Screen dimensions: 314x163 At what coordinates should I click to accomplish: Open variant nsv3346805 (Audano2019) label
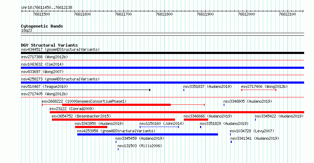point(248,101)
